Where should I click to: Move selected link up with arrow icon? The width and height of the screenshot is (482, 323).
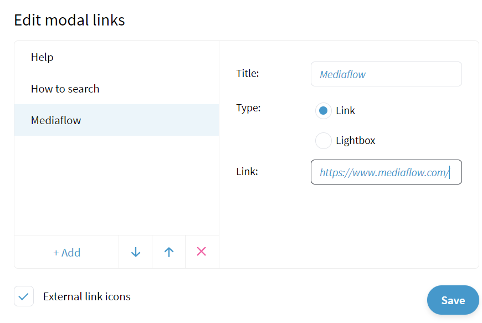pyautogui.click(x=169, y=252)
